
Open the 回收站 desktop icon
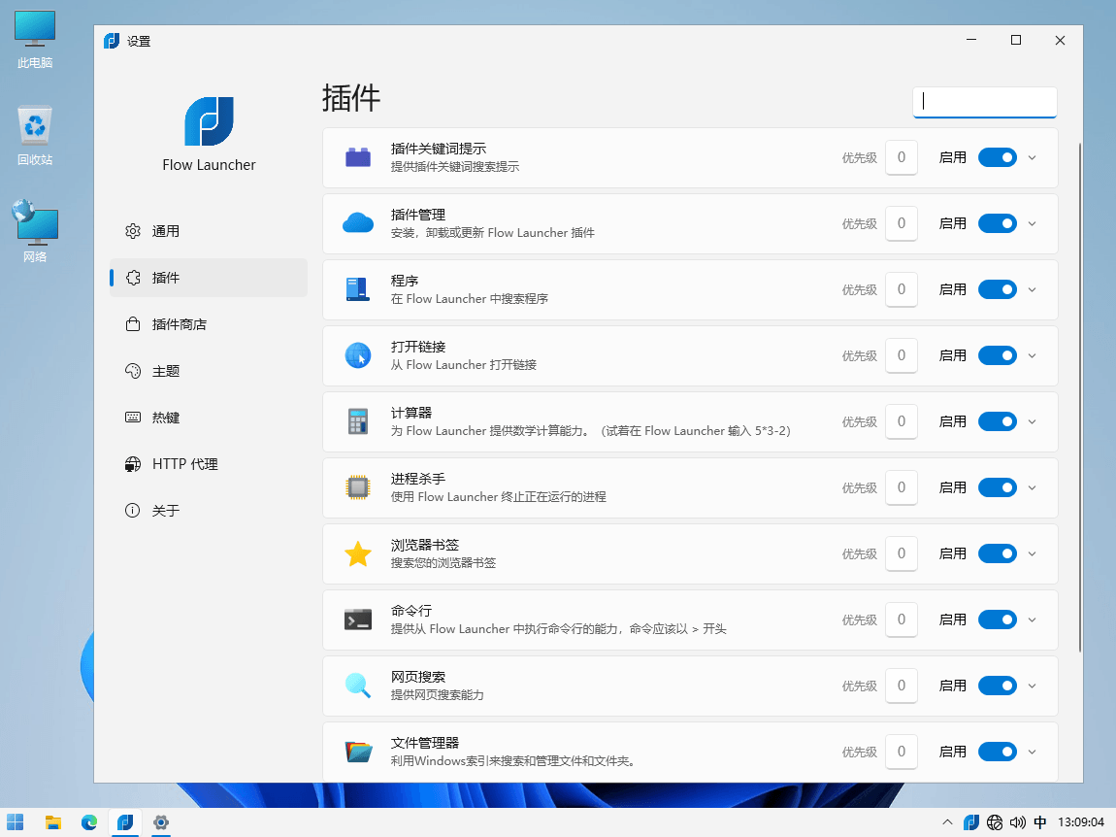35,137
